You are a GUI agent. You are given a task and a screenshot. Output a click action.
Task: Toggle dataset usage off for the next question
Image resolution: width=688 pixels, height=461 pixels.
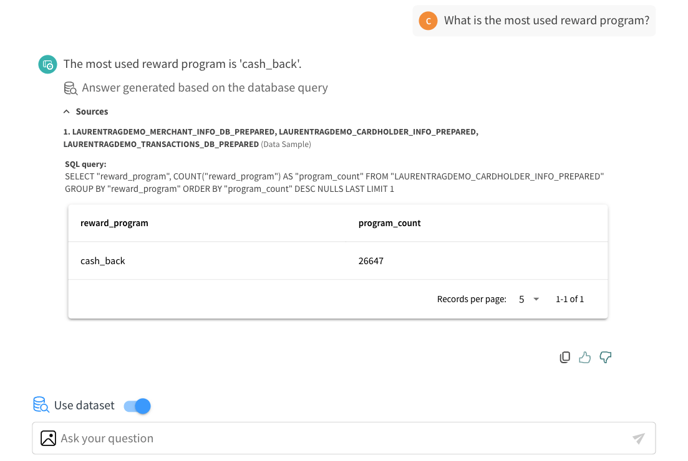coord(135,406)
